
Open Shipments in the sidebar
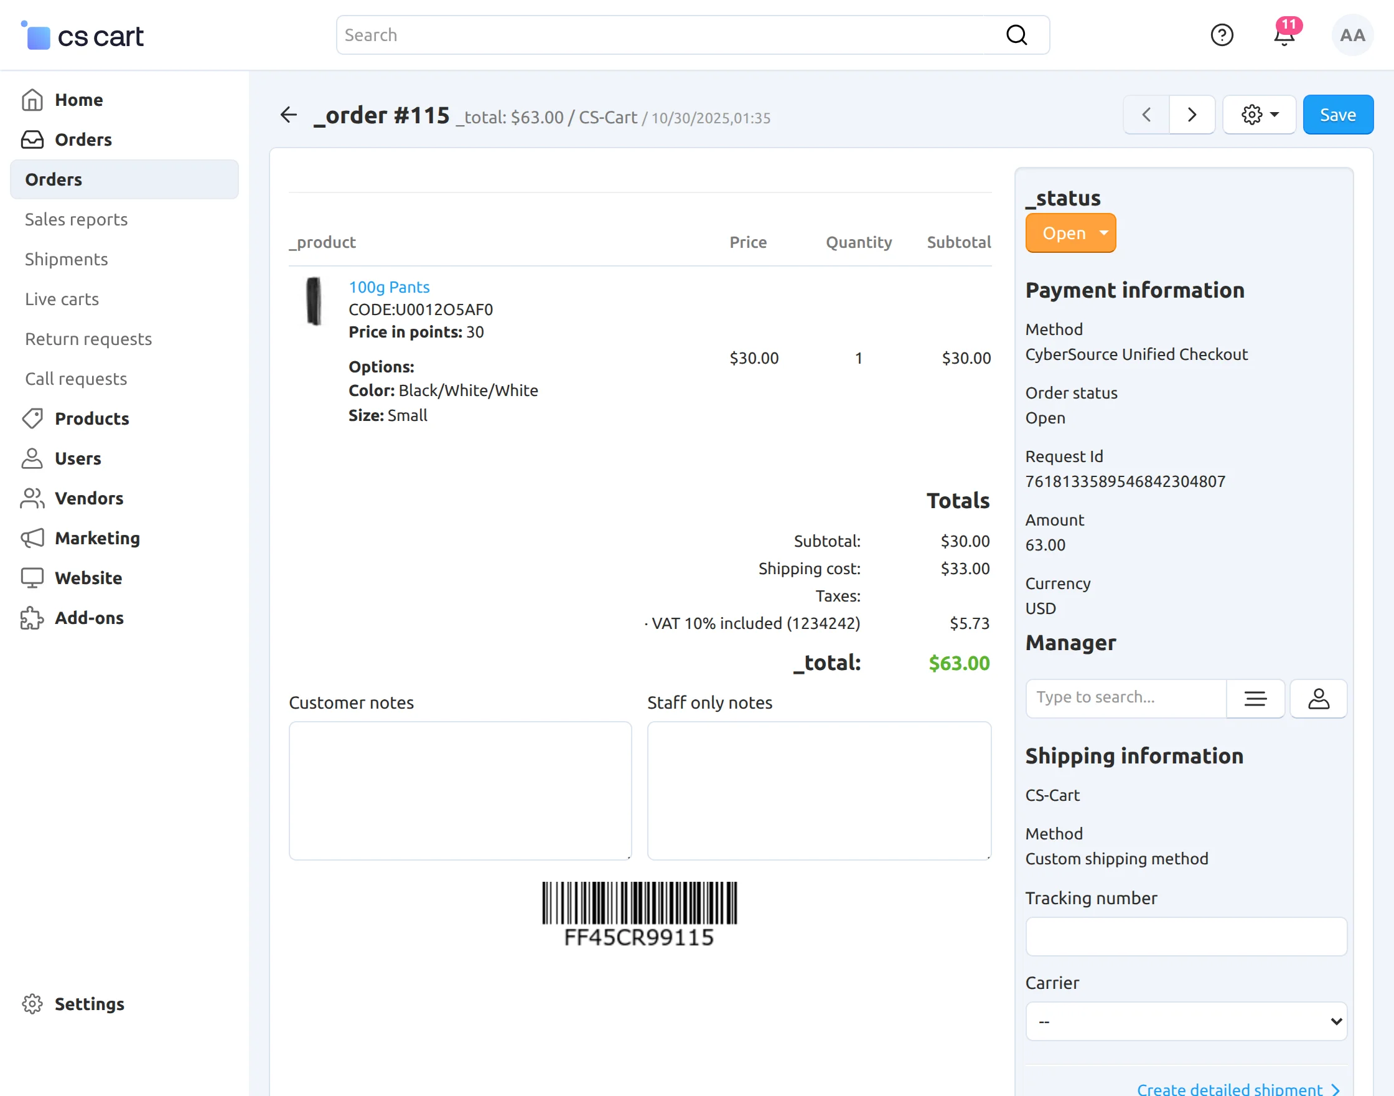point(66,259)
